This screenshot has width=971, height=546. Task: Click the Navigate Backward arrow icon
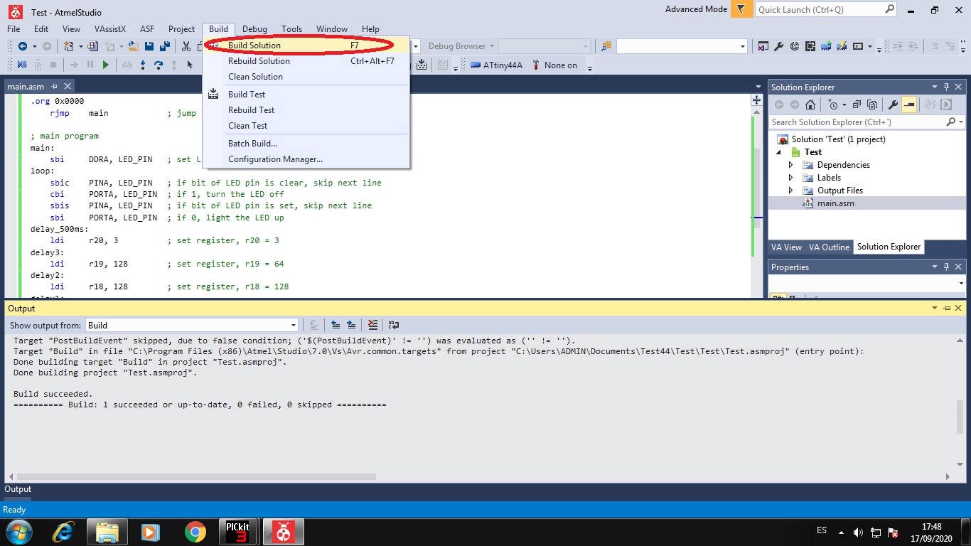point(23,46)
